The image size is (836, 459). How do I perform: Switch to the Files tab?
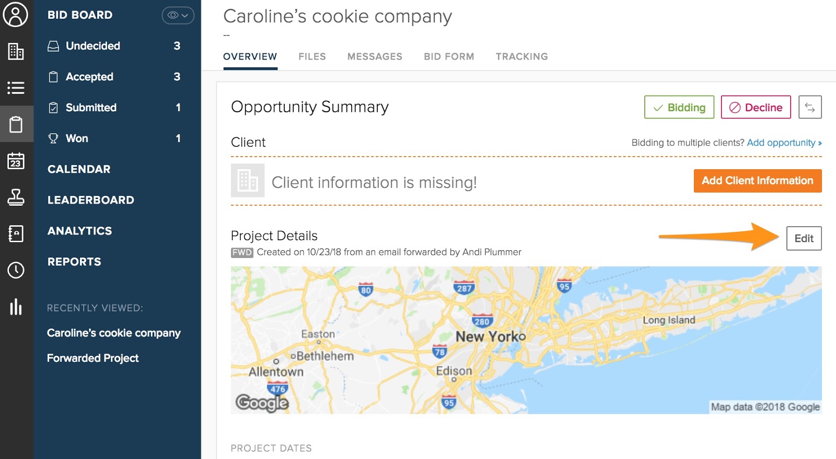coord(312,56)
